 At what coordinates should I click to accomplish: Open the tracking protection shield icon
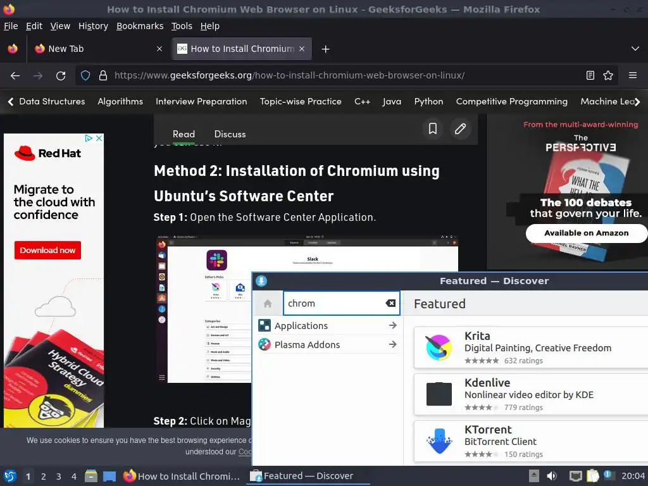pos(85,76)
